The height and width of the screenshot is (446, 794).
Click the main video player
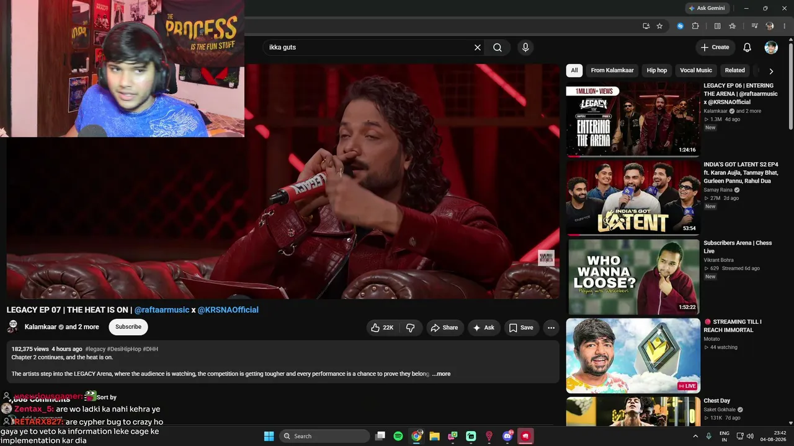[x=283, y=181]
